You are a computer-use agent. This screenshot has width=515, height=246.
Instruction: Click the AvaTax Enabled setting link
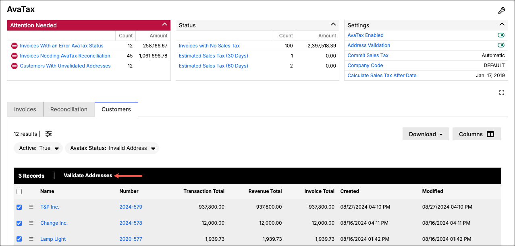365,35
